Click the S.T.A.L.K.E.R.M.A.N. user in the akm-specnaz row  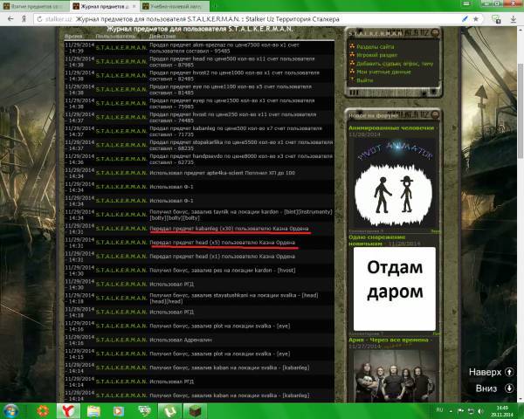(121, 48)
